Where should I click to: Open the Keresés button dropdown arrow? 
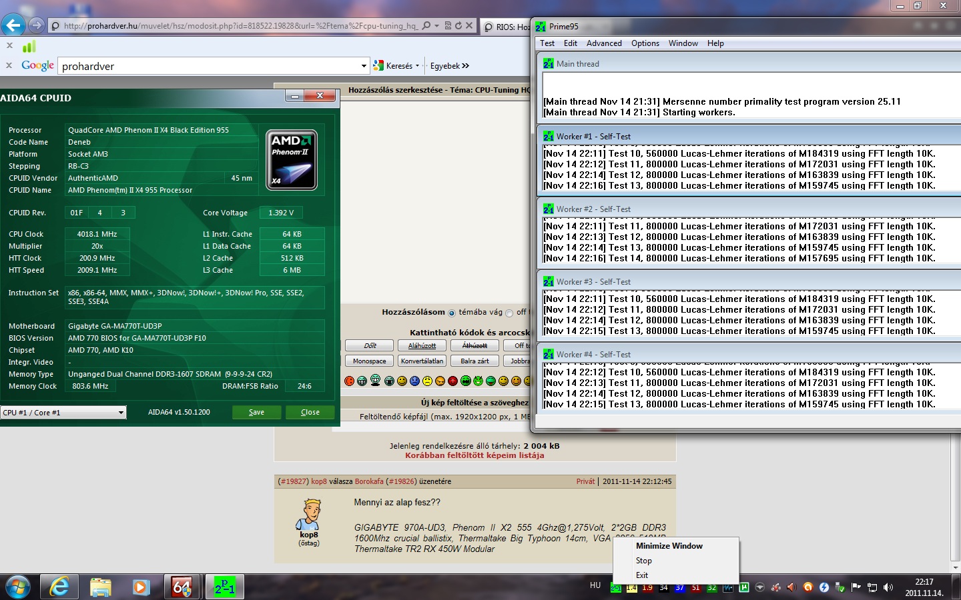(x=417, y=66)
